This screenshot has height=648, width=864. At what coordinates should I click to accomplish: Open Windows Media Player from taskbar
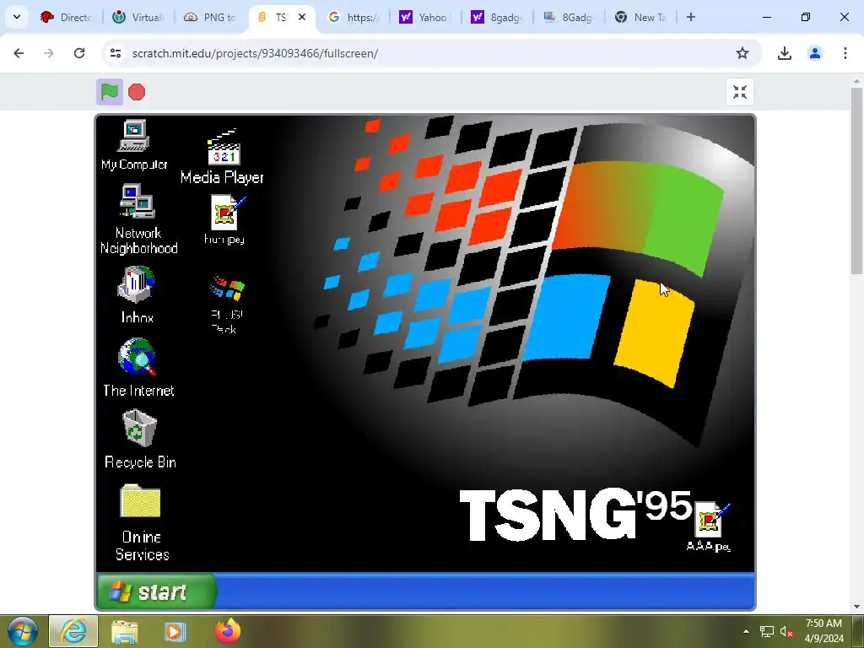[175, 631]
